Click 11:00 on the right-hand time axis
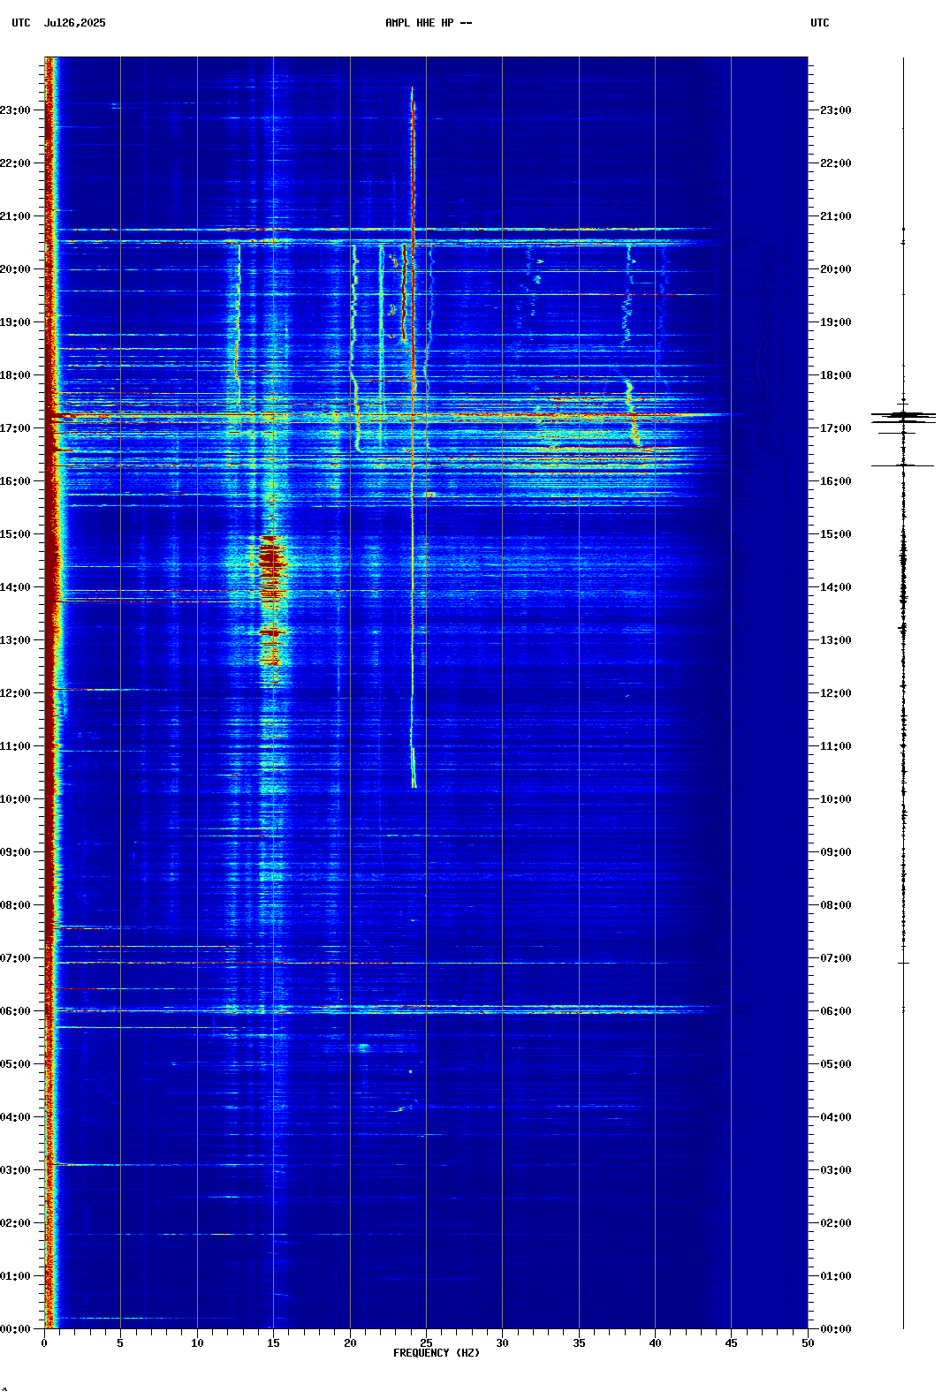 pos(836,746)
